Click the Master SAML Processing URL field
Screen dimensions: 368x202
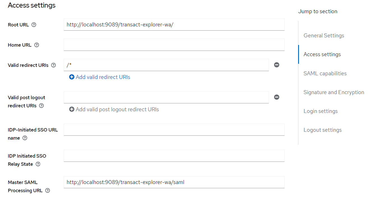tap(174, 182)
